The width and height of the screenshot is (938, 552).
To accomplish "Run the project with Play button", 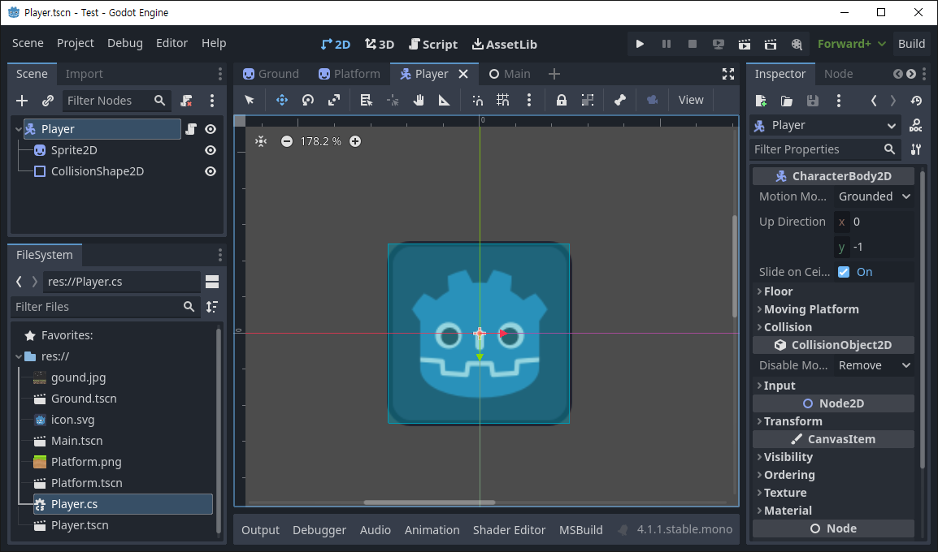I will (640, 44).
